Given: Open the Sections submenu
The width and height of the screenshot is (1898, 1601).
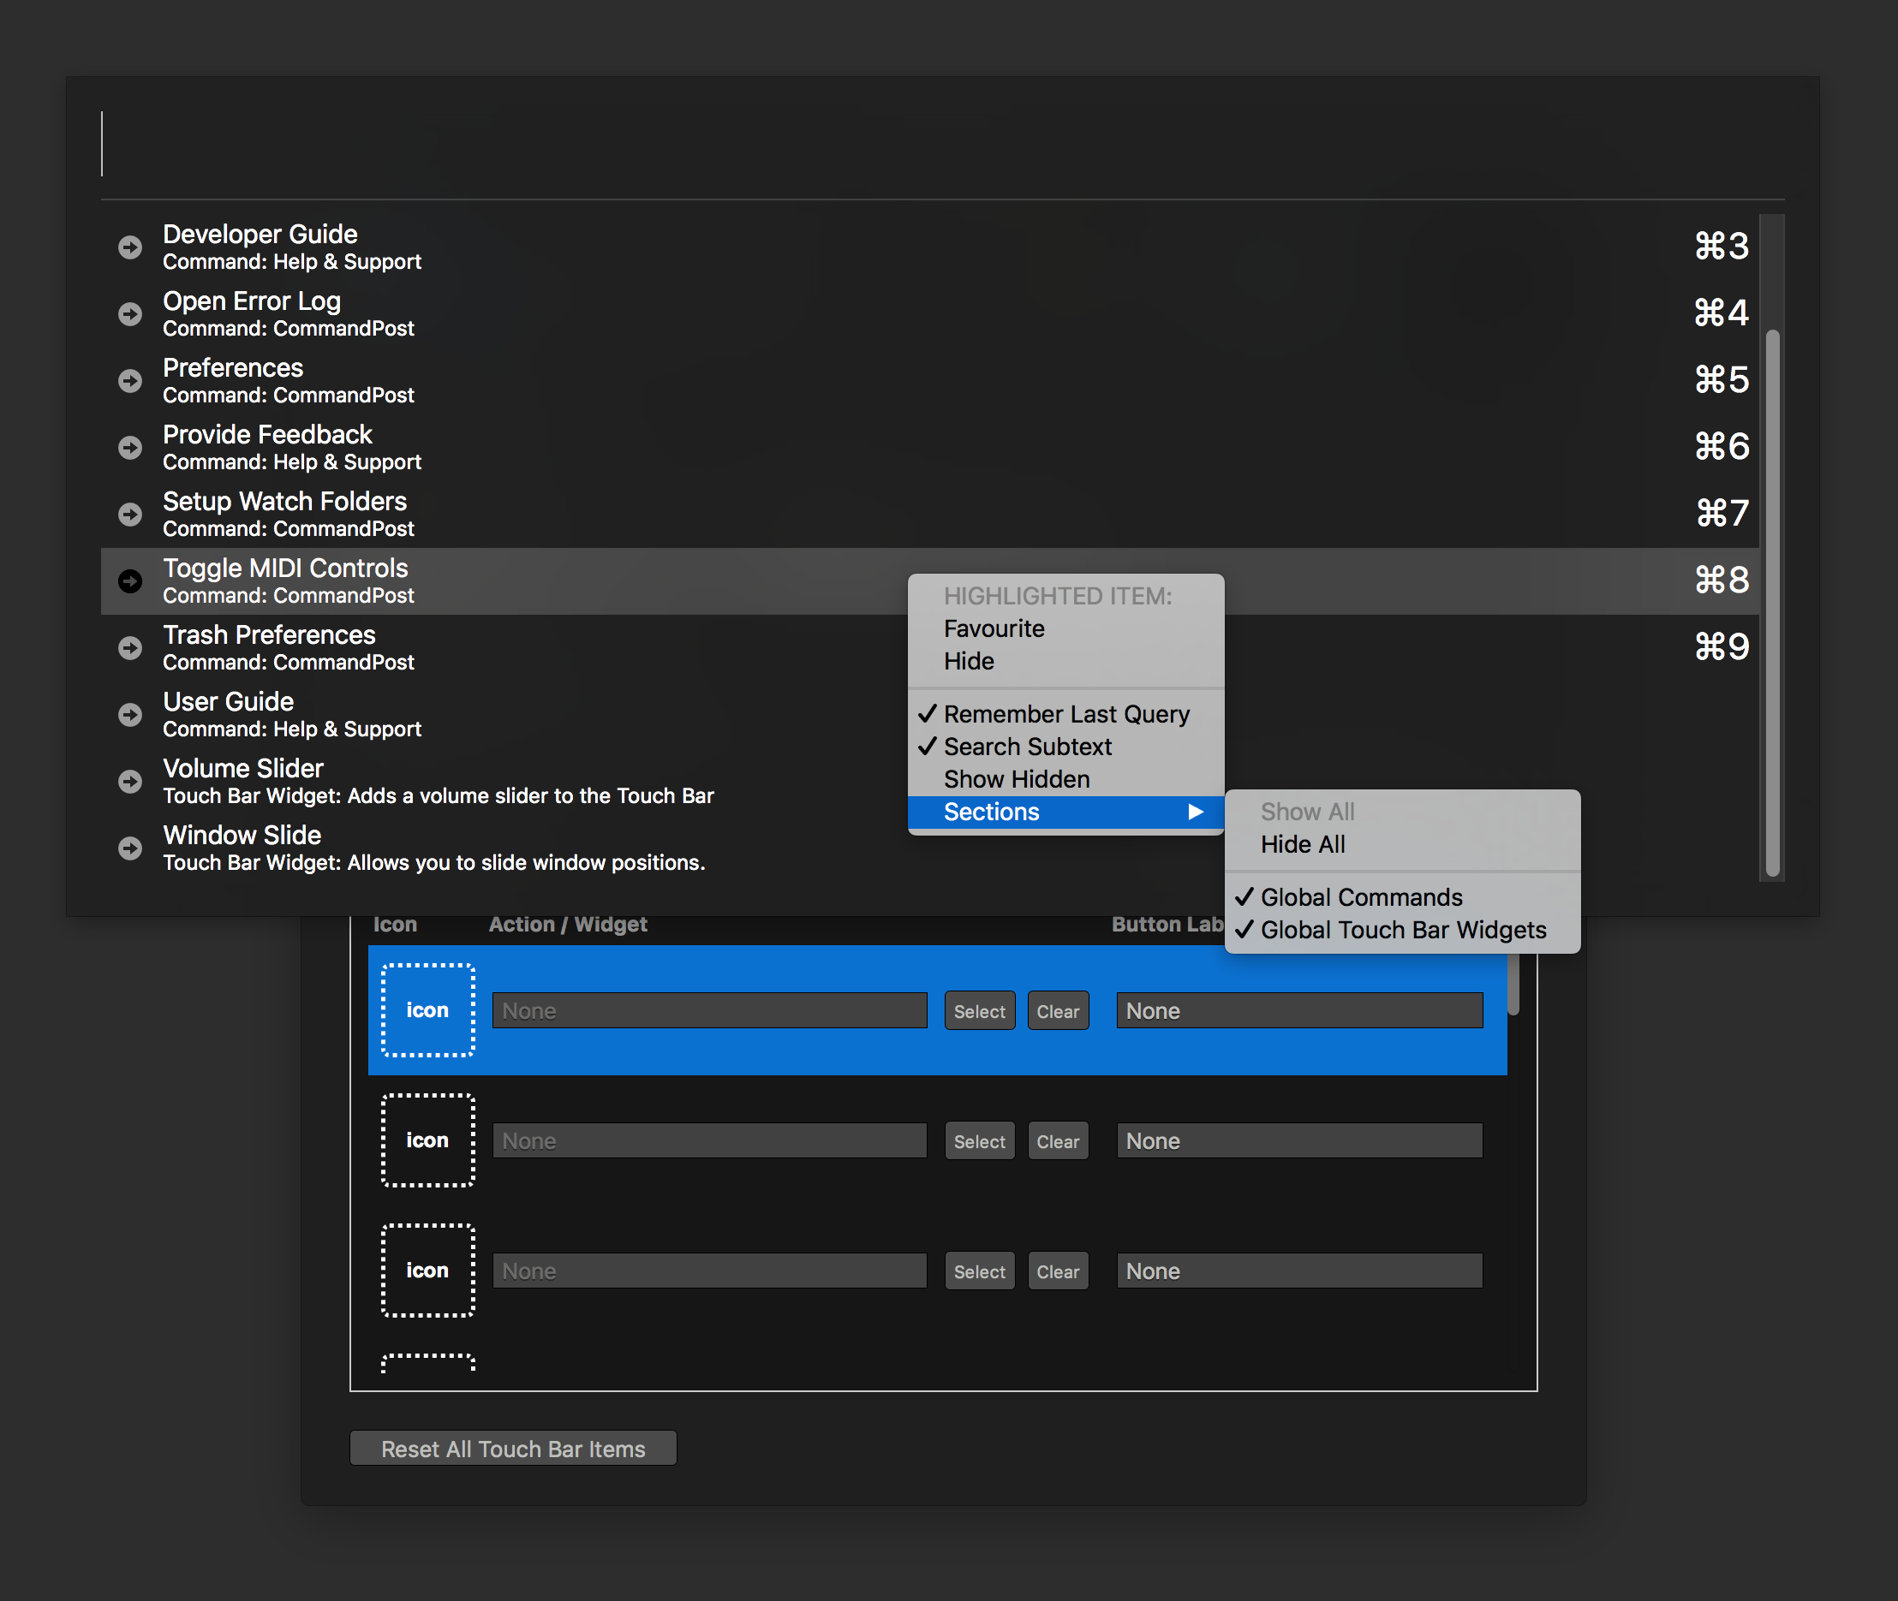Looking at the screenshot, I should [991, 812].
